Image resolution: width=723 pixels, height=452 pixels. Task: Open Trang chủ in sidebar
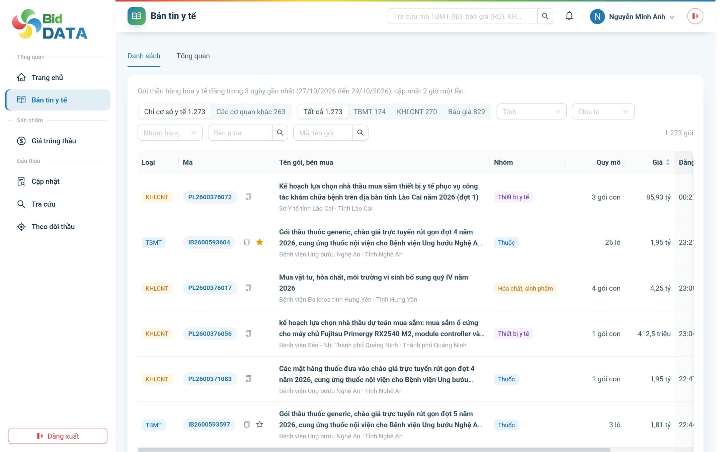pos(58,77)
